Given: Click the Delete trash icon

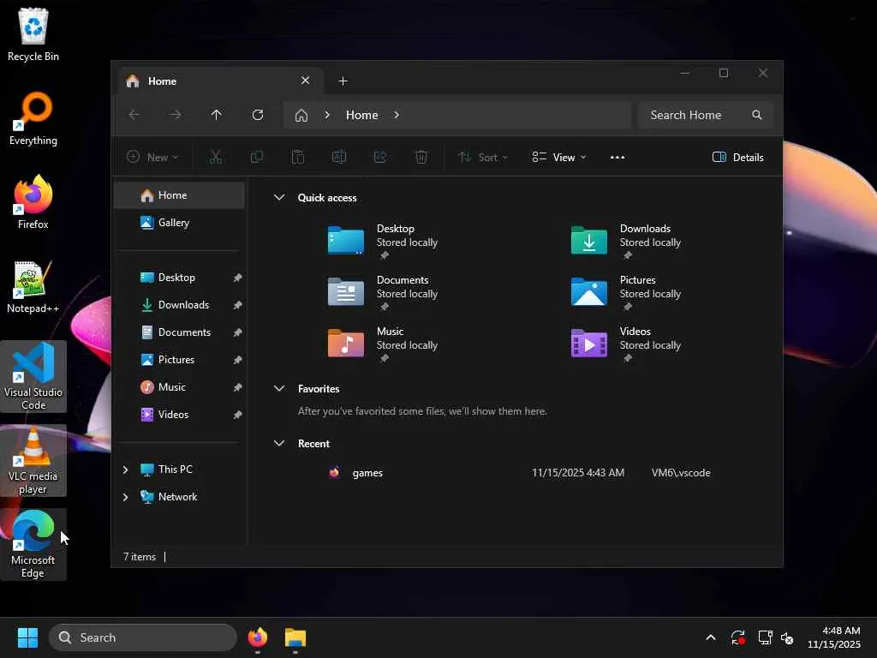Looking at the screenshot, I should pos(421,158).
